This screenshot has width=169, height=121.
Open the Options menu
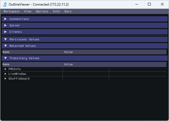[42, 11]
